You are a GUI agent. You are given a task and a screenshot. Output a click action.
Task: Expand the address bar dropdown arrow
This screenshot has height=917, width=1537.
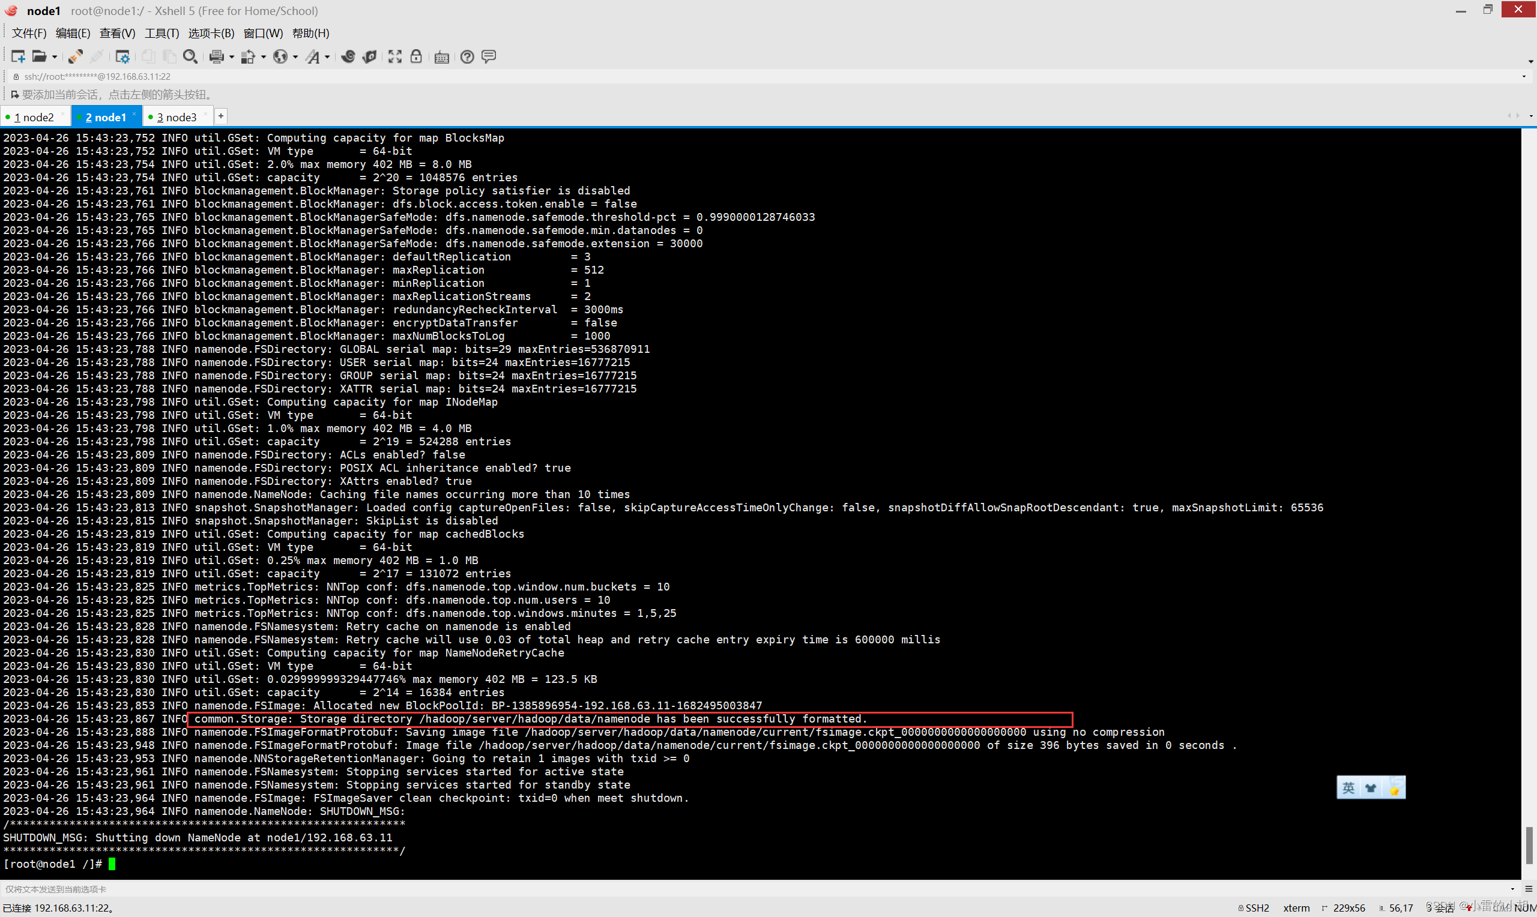1523,77
